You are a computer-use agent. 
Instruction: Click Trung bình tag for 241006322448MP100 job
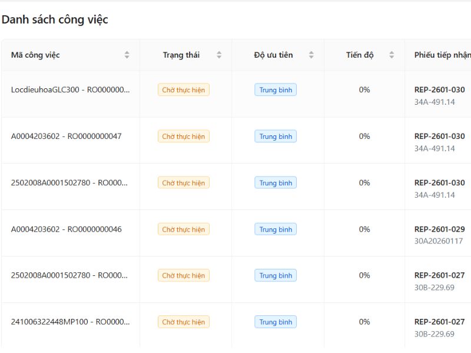(x=276, y=322)
